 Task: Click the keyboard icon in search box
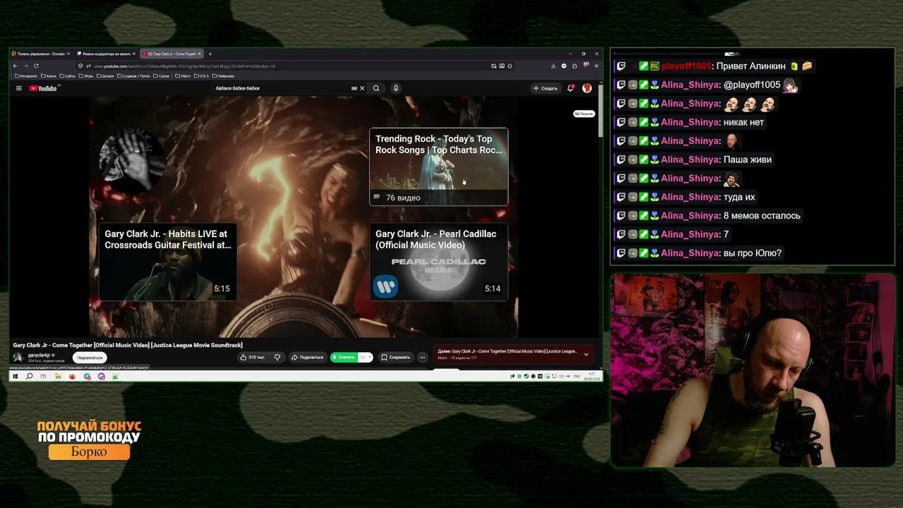(x=354, y=88)
